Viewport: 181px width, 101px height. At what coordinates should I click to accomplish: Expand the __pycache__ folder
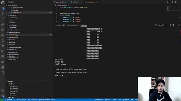14,17
